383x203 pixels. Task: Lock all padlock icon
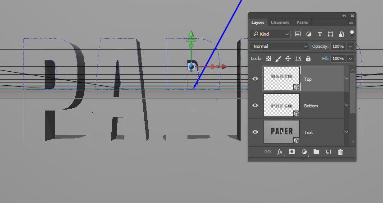pyautogui.click(x=308, y=59)
